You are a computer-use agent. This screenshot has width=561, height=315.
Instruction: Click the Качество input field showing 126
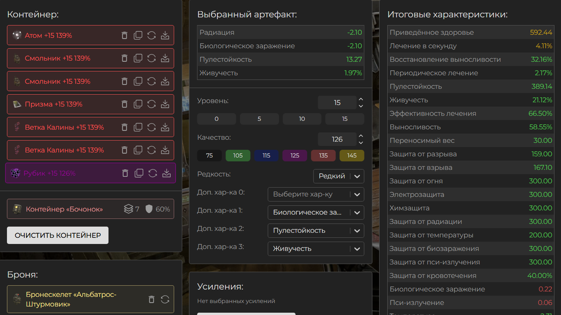(337, 139)
